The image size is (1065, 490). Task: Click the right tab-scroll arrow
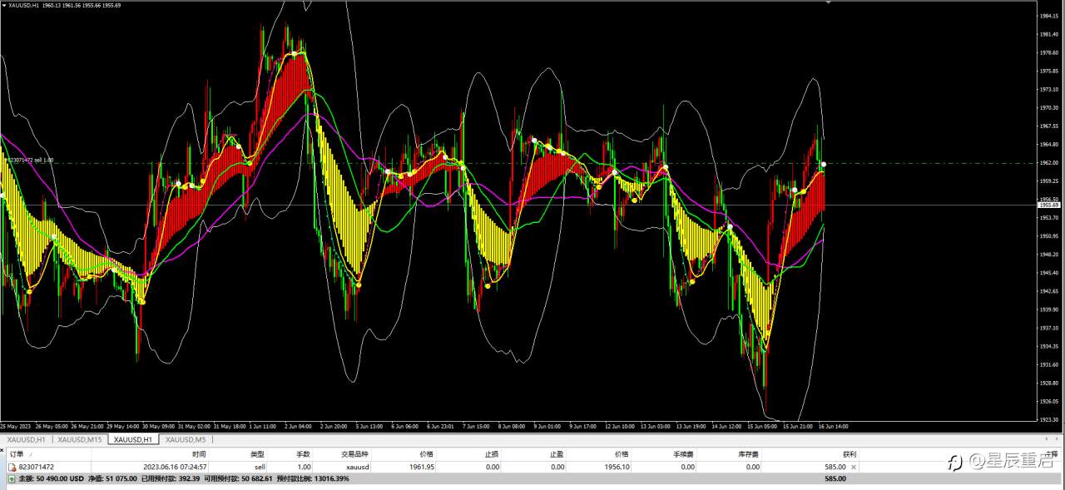pos(1058,438)
